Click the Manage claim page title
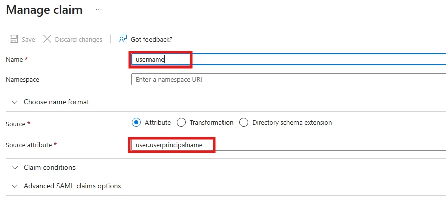 click(44, 10)
